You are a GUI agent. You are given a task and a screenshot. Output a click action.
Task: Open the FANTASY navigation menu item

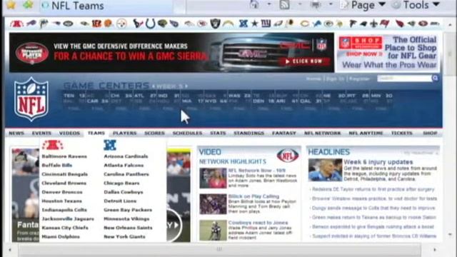coord(284,133)
